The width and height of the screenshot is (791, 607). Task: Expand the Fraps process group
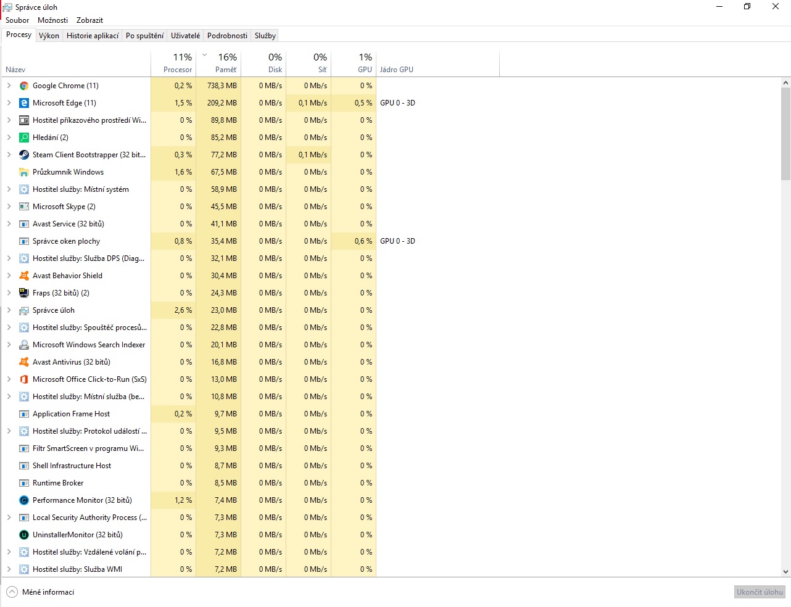(x=9, y=293)
